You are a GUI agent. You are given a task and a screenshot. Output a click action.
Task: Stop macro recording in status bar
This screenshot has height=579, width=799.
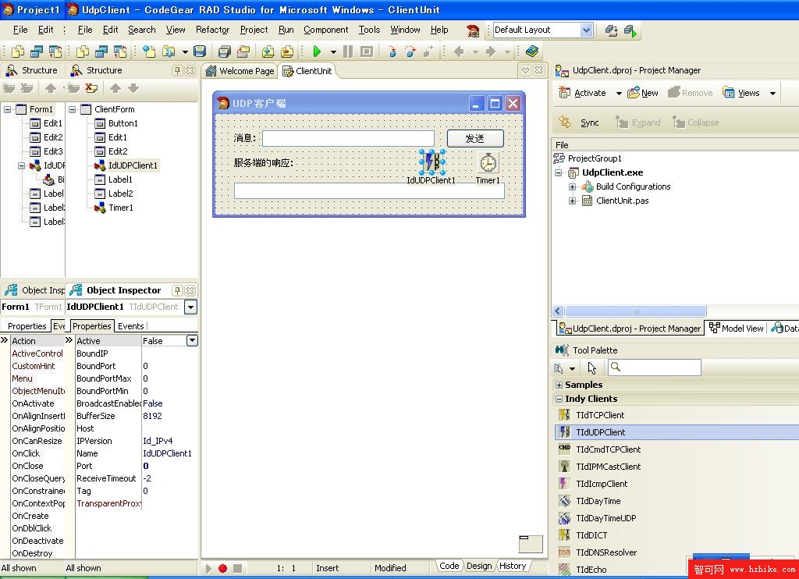click(x=237, y=568)
